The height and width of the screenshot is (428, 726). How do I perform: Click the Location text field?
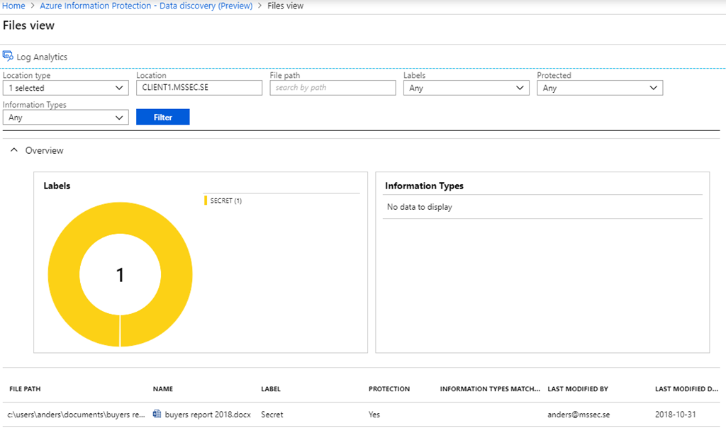click(199, 88)
